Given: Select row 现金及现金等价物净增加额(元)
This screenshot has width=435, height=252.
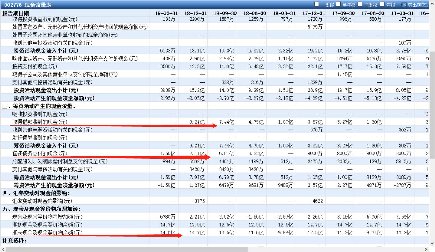Looking at the screenshot, I should 215,217.
